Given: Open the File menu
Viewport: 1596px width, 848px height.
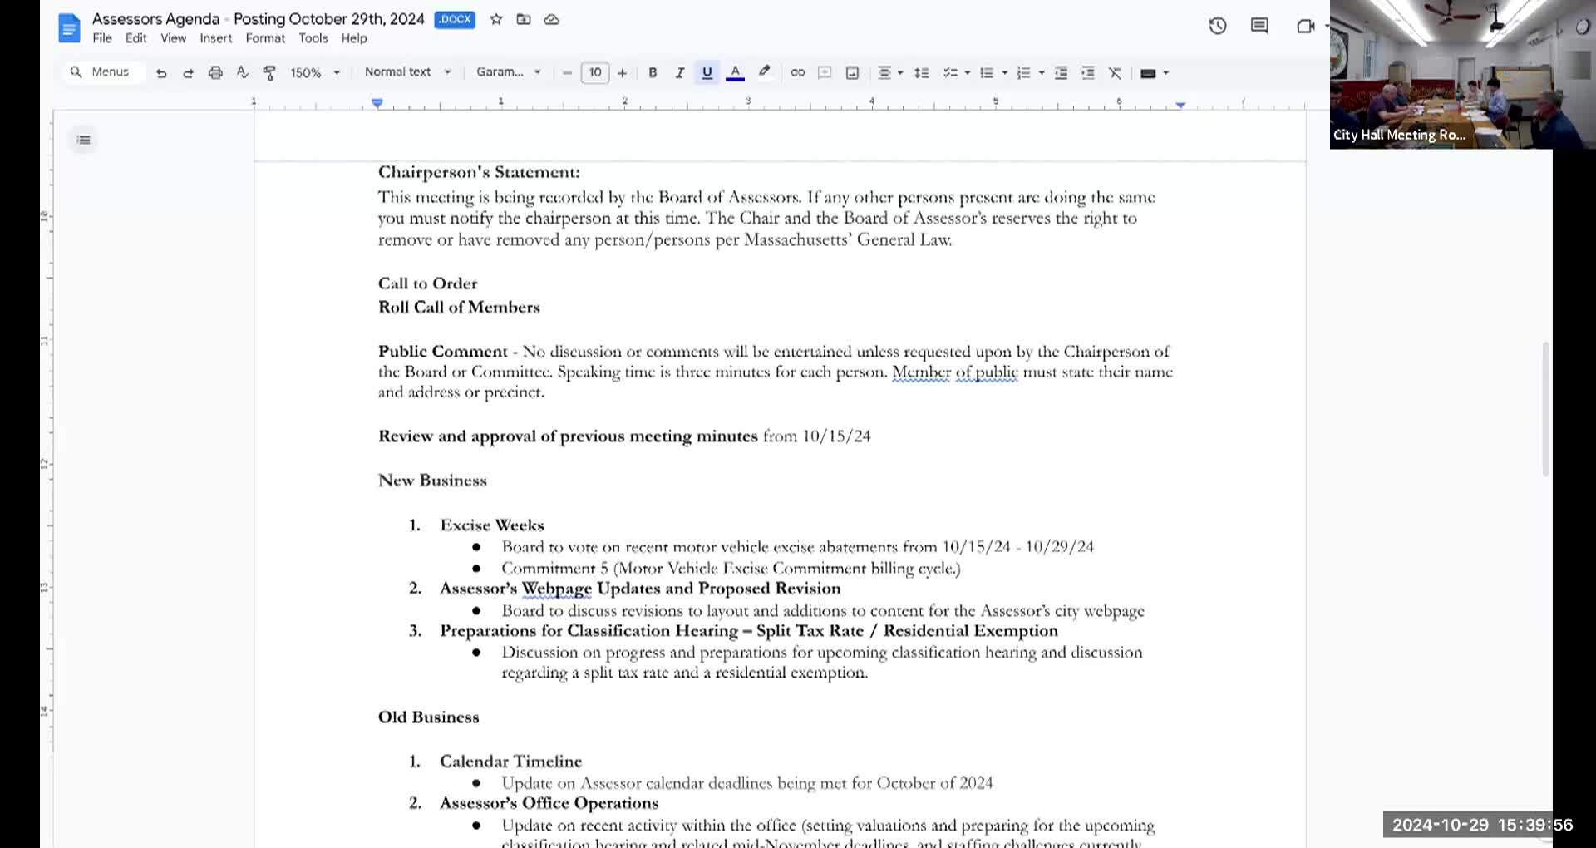Looking at the screenshot, I should (x=102, y=38).
